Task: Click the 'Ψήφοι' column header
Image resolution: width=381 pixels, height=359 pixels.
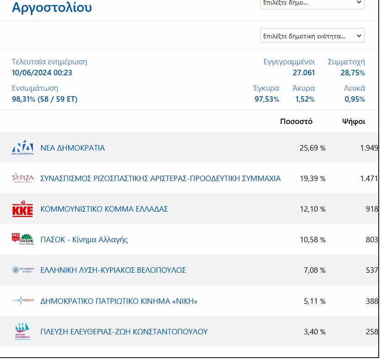Action: point(354,121)
